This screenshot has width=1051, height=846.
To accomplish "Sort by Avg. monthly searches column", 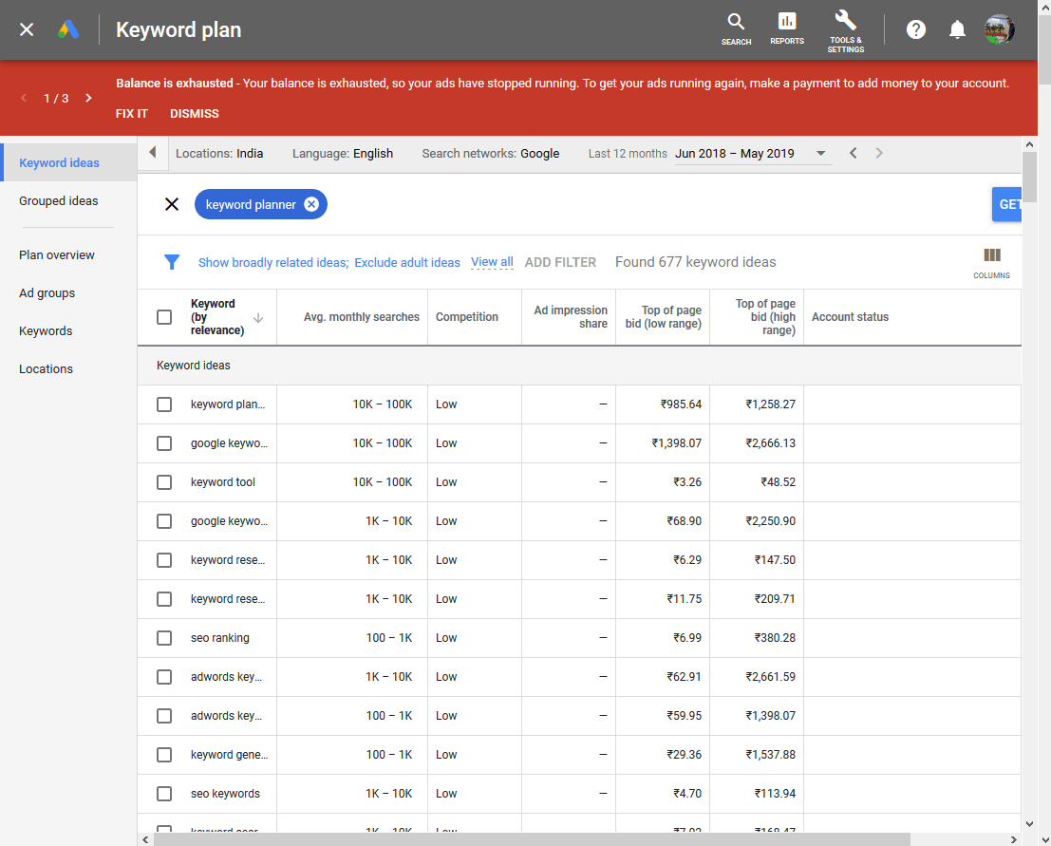I will pos(362,317).
